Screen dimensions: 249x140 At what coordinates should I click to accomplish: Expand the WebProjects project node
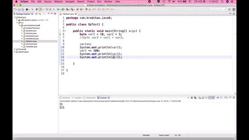[x=15, y=52]
